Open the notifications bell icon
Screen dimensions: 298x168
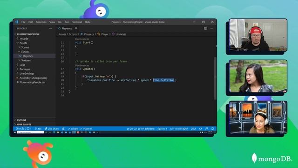[212, 129]
